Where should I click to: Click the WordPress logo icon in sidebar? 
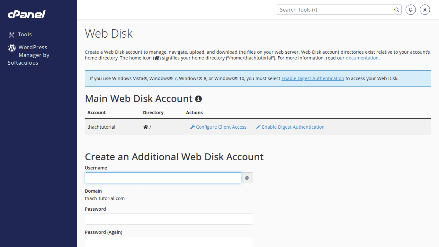click(x=12, y=48)
